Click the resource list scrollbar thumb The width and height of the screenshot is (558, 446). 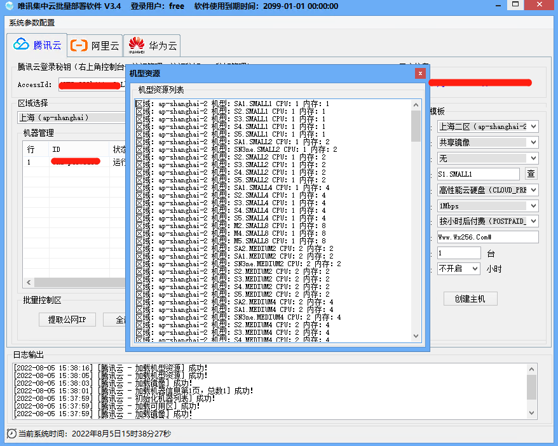point(416,126)
